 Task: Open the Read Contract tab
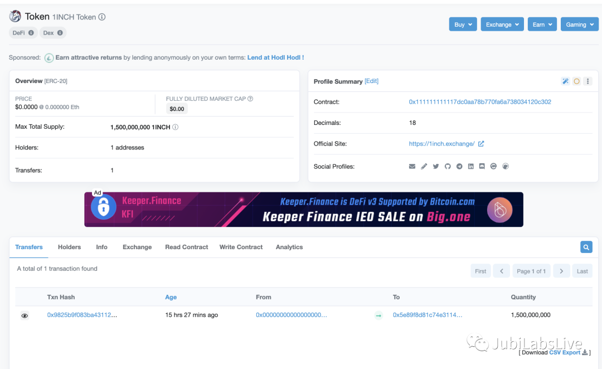pyautogui.click(x=186, y=247)
